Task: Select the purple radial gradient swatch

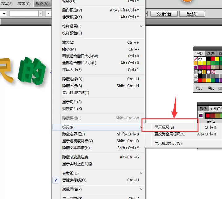Action: coord(208,72)
